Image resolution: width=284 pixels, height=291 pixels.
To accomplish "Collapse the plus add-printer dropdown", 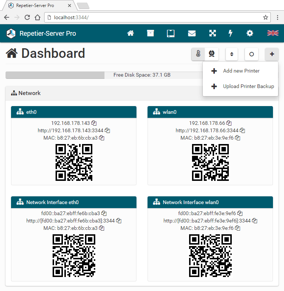I will [272, 54].
